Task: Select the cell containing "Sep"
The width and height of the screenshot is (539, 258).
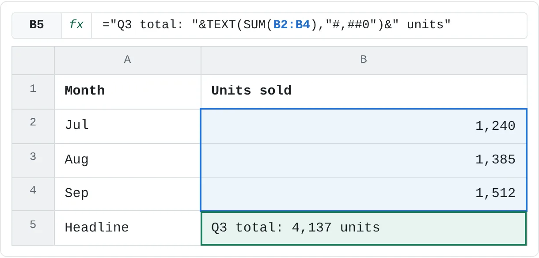Action: coord(128,194)
